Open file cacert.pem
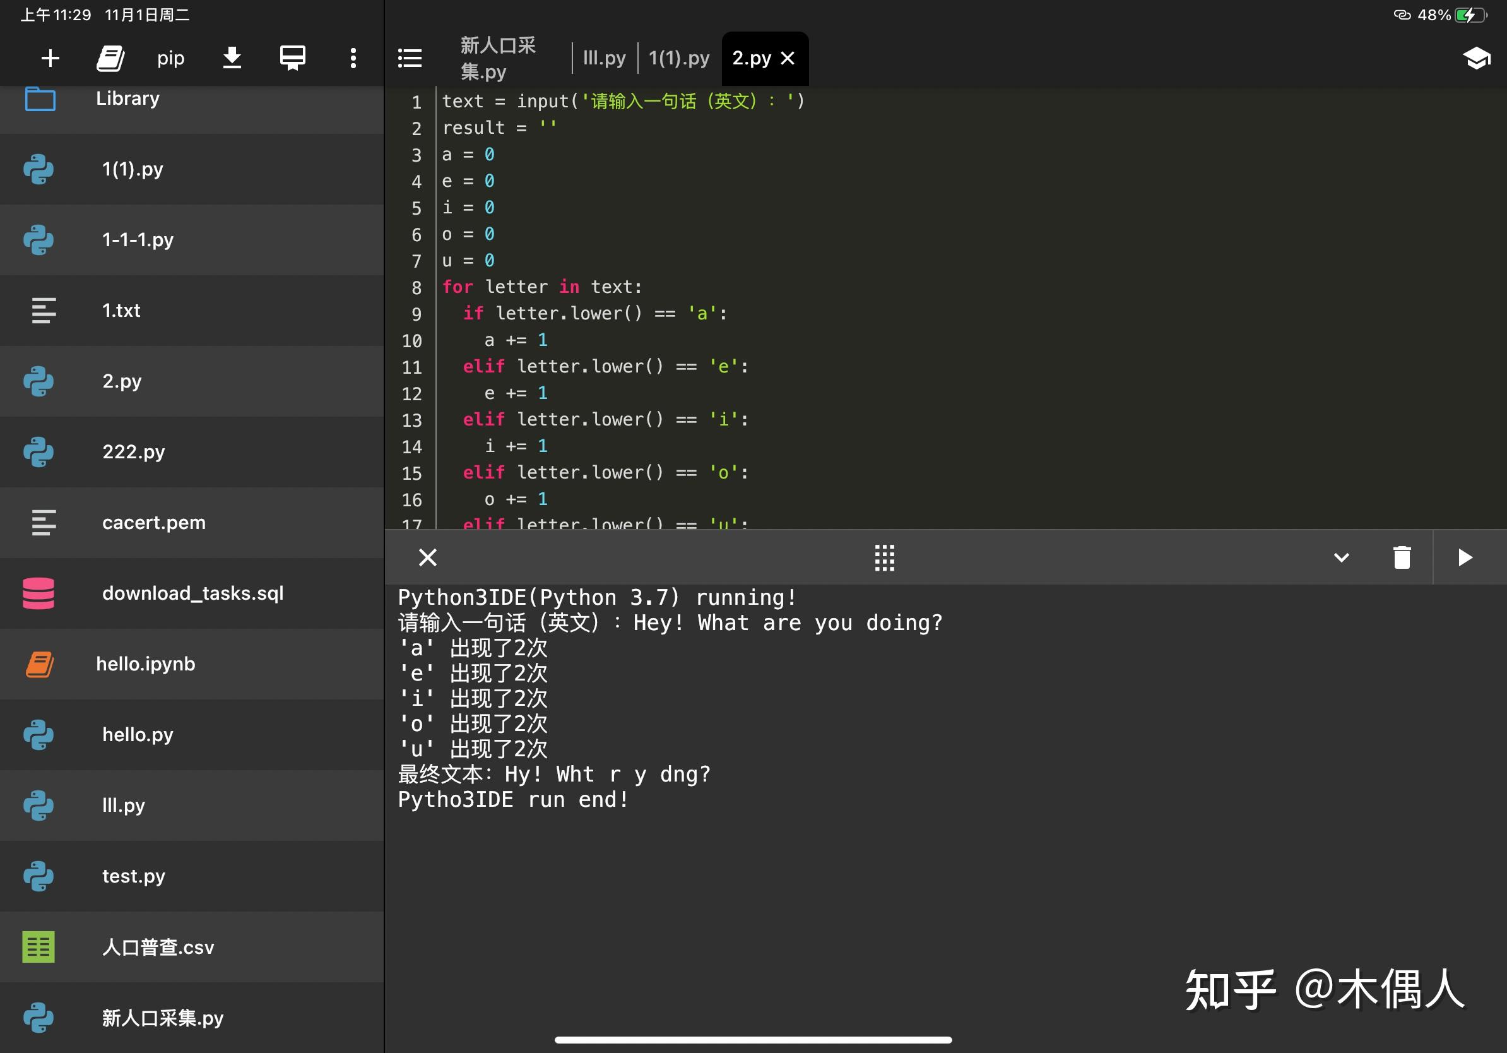 point(192,523)
